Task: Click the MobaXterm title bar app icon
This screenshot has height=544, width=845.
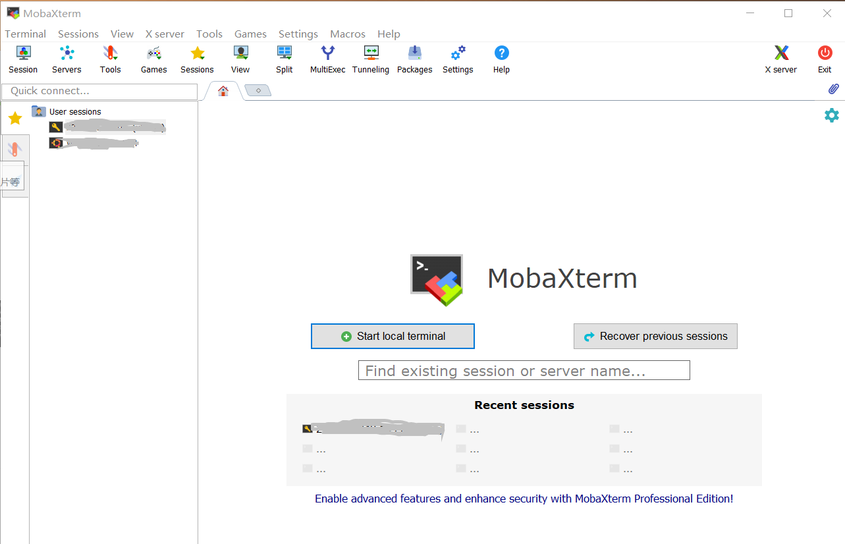Action: pos(13,13)
